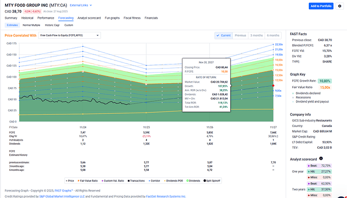Click the two-years Beat 62,50% badge
This screenshot has width=347, height=198.
pyautogui.click(x=319, y=183)
